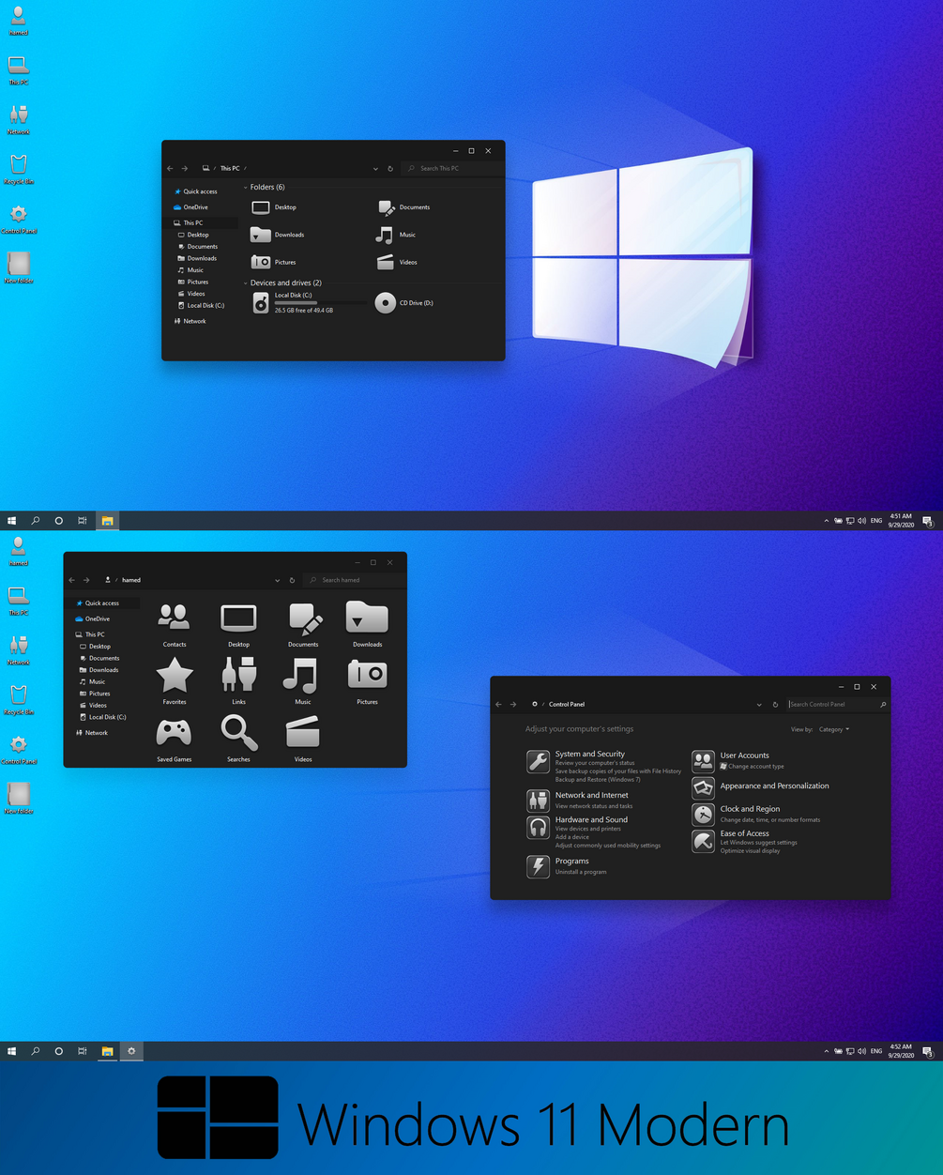The image size is (943, 1175).
Task: Collapse the Folders (6) group
Action: pos(246,188)
